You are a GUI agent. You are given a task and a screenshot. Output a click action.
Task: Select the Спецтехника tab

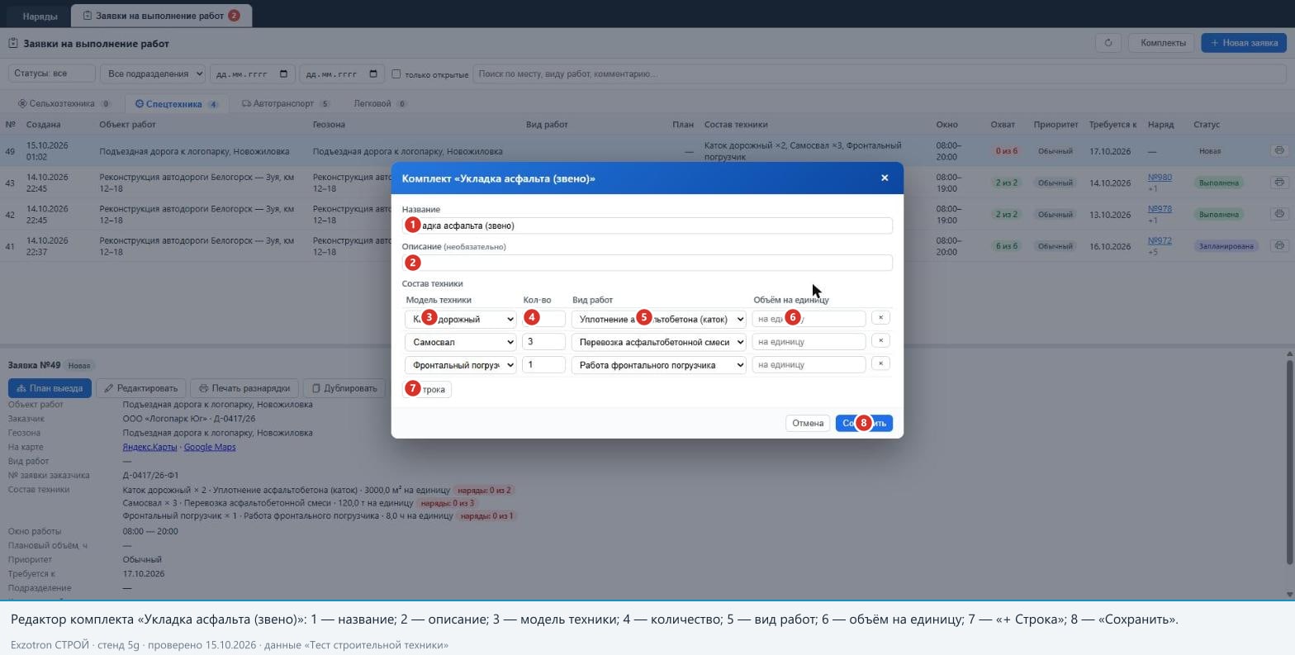[177, 104]
